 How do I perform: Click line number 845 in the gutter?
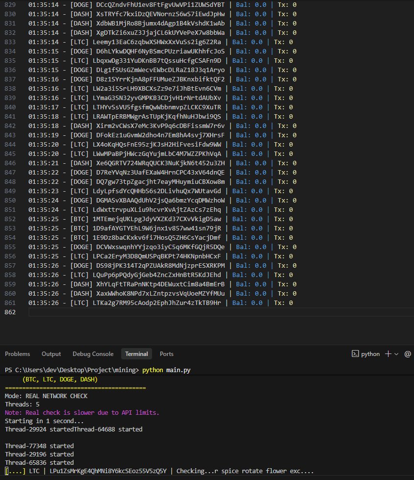10,153
